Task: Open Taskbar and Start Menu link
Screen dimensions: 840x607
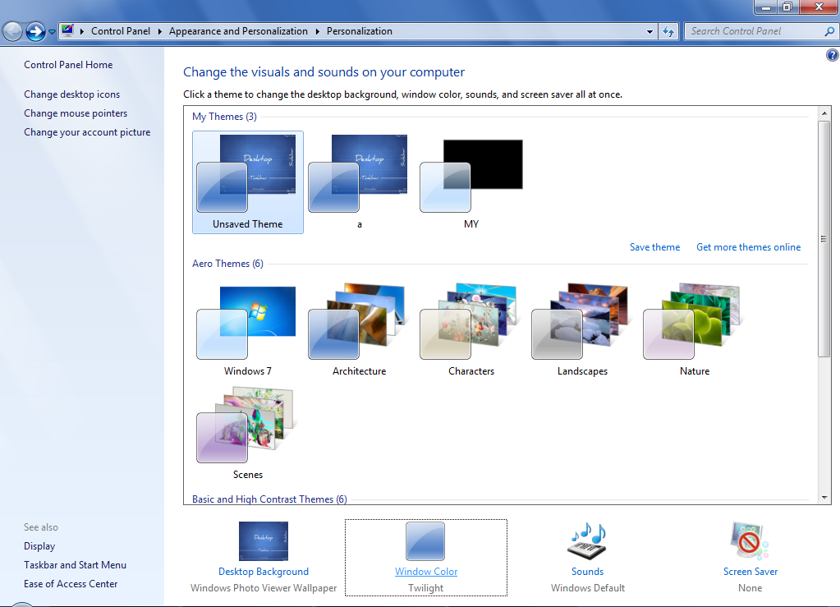Action: pyautogui.click(x=75, y=564)
